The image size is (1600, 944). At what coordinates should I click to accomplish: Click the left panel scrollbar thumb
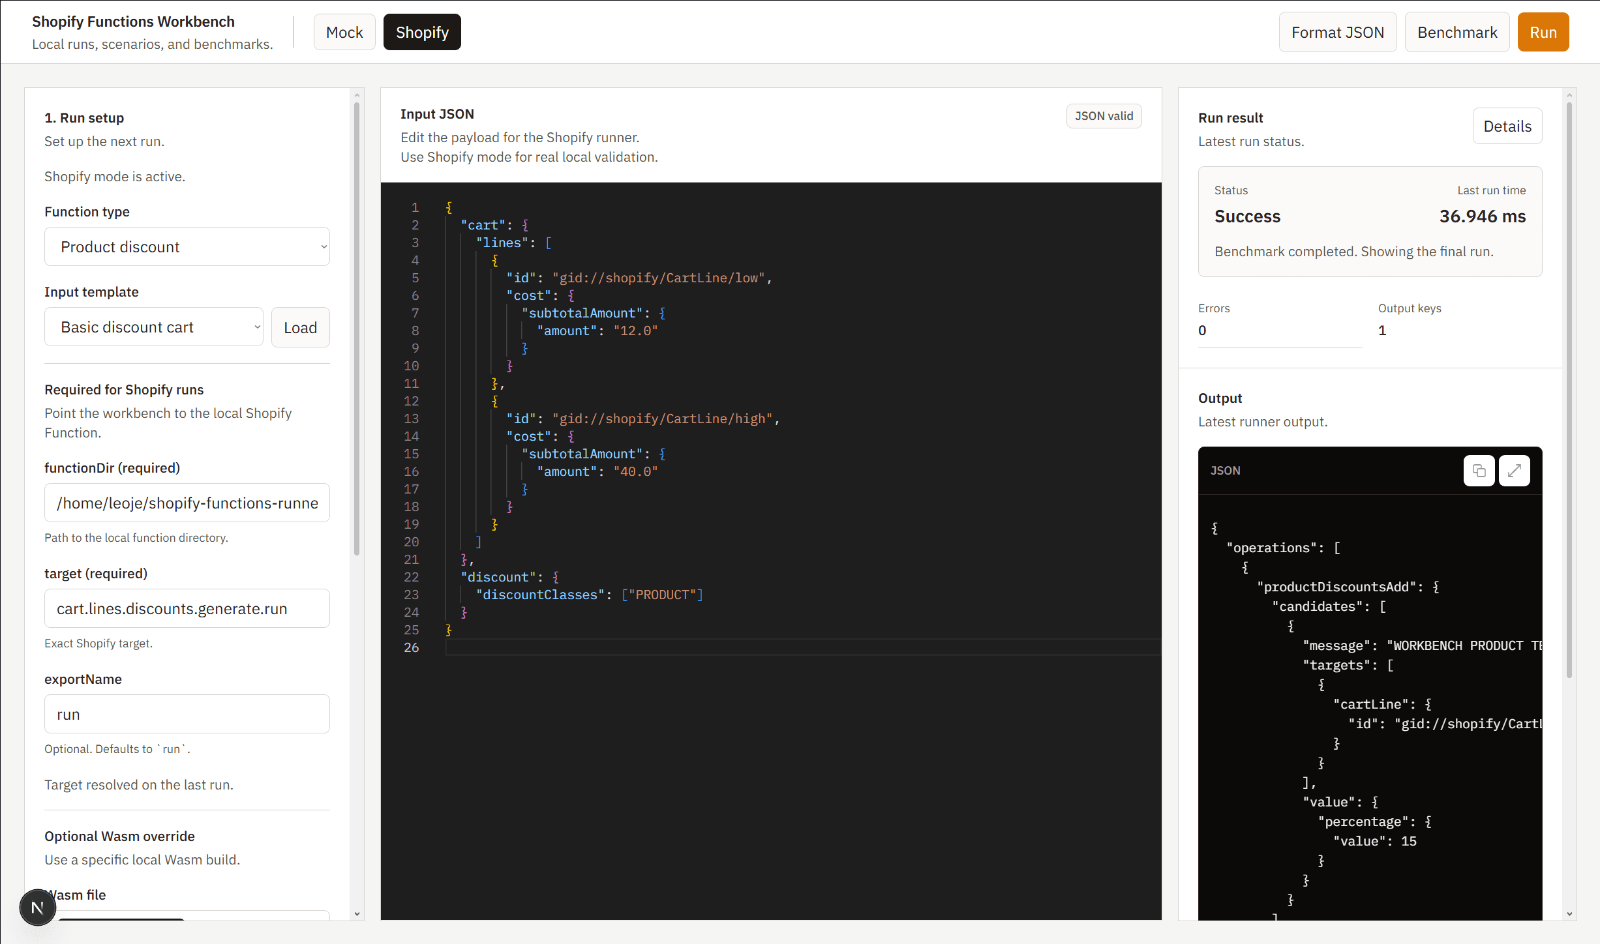pyautogui.click(x=357, y=328)
